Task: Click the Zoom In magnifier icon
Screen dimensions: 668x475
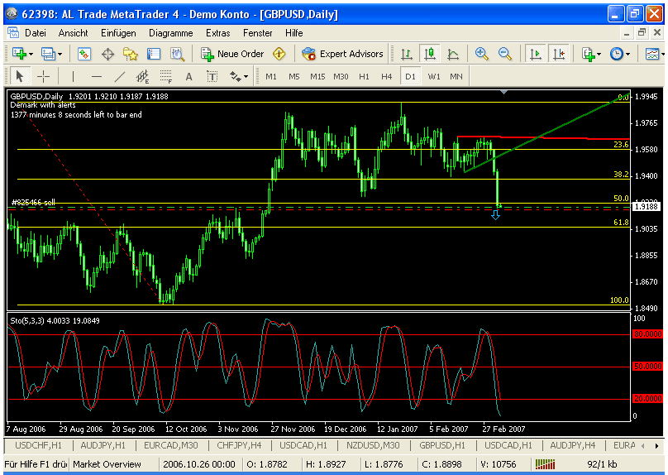Action: click(x=482, y=54)
